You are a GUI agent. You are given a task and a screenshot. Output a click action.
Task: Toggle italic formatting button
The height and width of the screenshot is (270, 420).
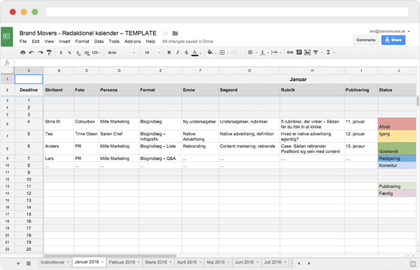click(x=178, y=53)
